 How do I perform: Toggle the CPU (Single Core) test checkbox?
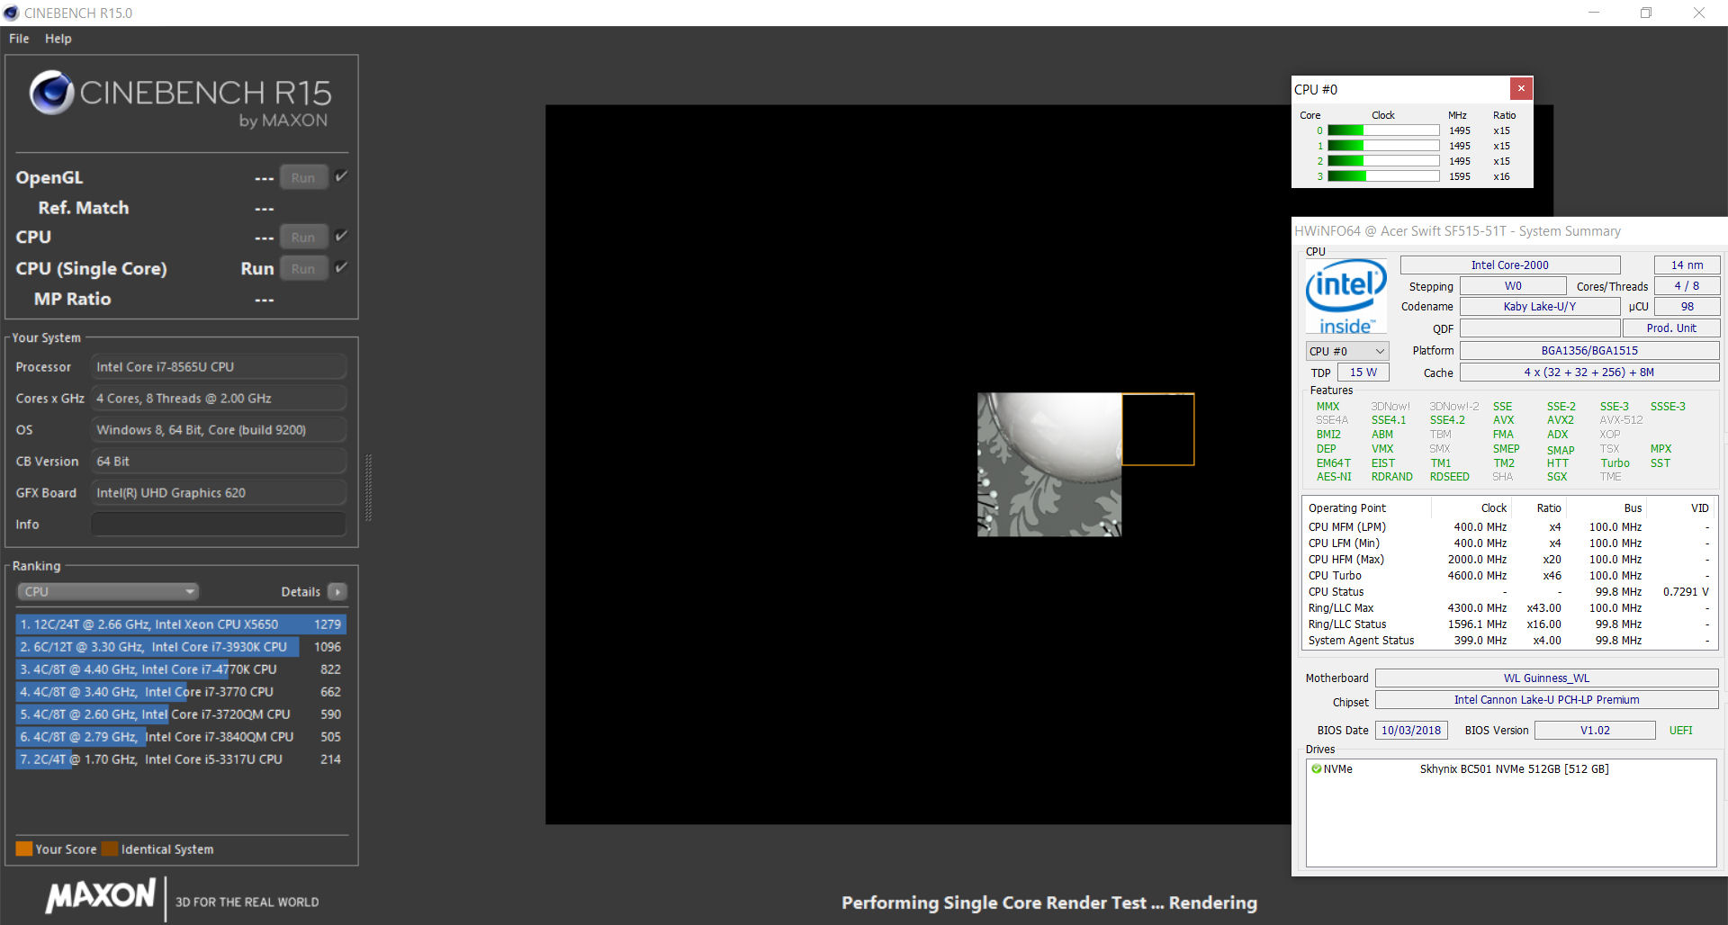341,267
